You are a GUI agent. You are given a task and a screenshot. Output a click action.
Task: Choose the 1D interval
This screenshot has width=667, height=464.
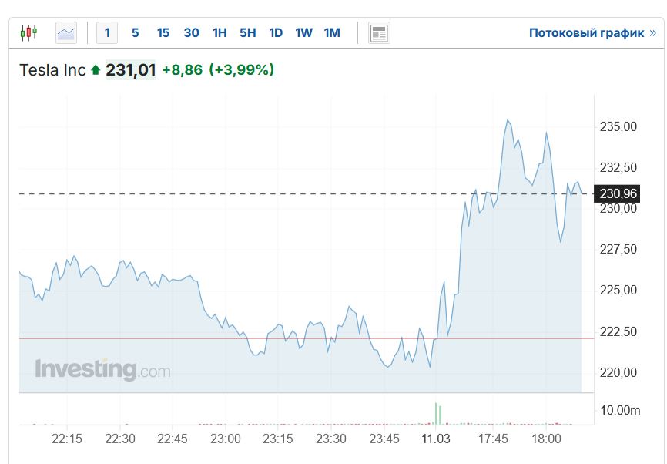pyautogui.click(x=276, y=33)
